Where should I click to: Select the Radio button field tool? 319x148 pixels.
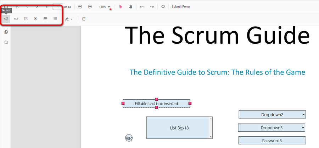tap(35, 19)
